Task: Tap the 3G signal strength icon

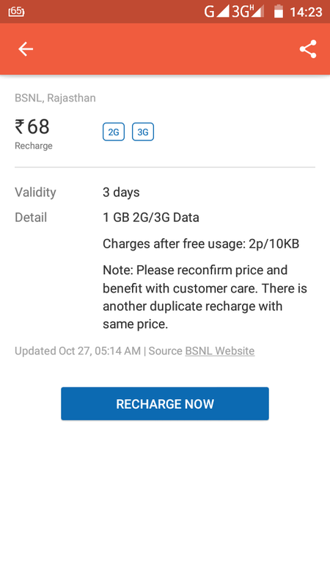Action: 248,11
